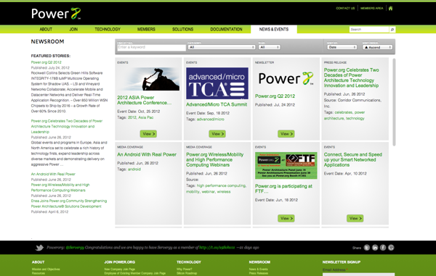View the FTF participation event card
The height and width of the screenshot is (276, 436).
pyautogui.click(x=286, y=218)
